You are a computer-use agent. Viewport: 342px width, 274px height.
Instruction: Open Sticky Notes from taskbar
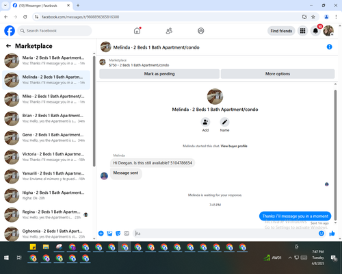pyautogui.click(x=33, y=247)
